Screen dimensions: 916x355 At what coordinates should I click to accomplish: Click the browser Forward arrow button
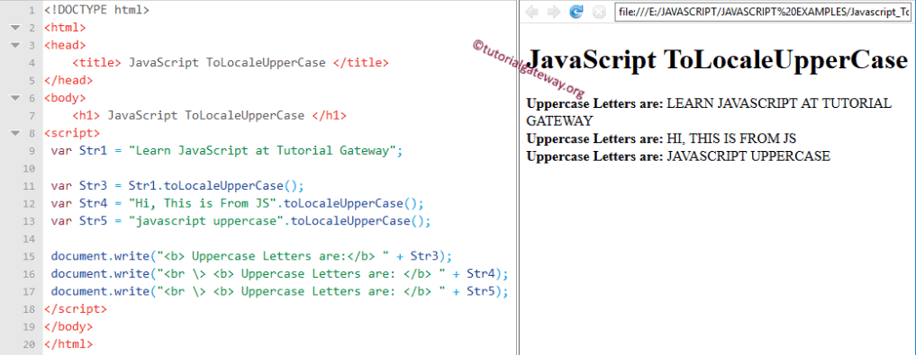click(x=554, y=12)
